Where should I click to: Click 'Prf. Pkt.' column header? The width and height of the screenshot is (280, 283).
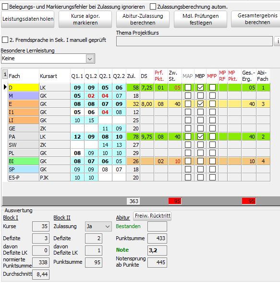pos(159,76)
